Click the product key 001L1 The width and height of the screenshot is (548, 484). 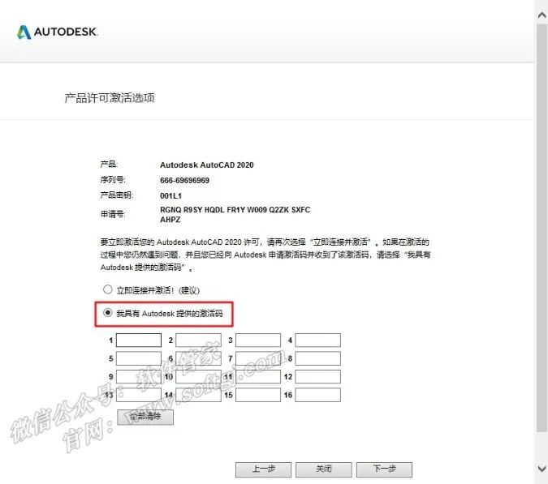(x=171, y=195)
